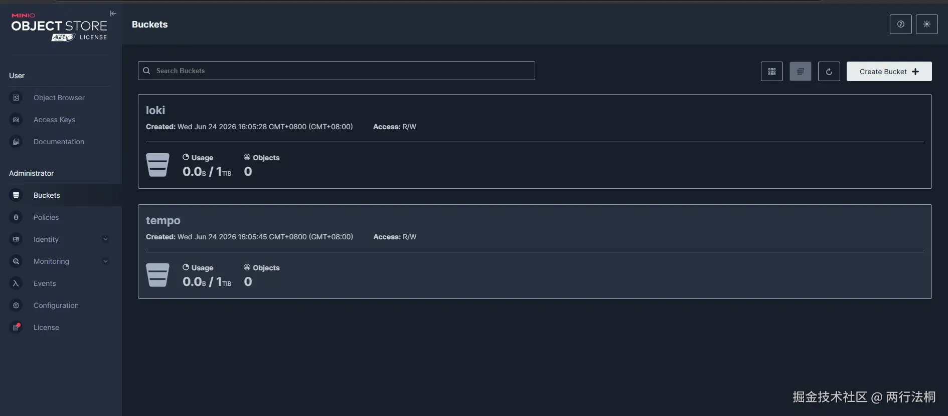Click tempo's creation time 16:05:45
948x416 pixels.
click(x=252, y=237)
